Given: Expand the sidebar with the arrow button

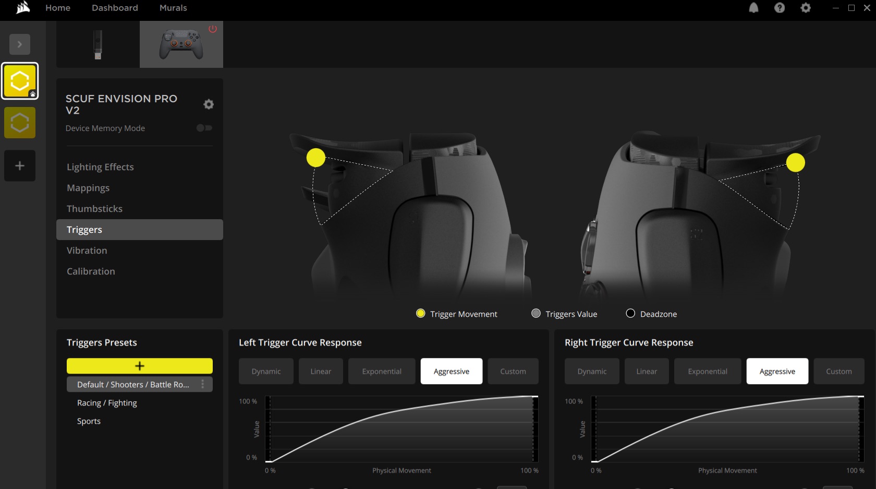Looking at the screenshot, I should [x=19, y=44].
